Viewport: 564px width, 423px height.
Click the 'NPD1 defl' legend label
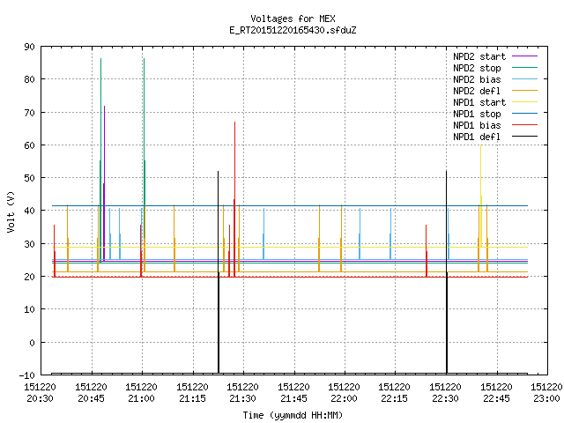tap(477, 137)
